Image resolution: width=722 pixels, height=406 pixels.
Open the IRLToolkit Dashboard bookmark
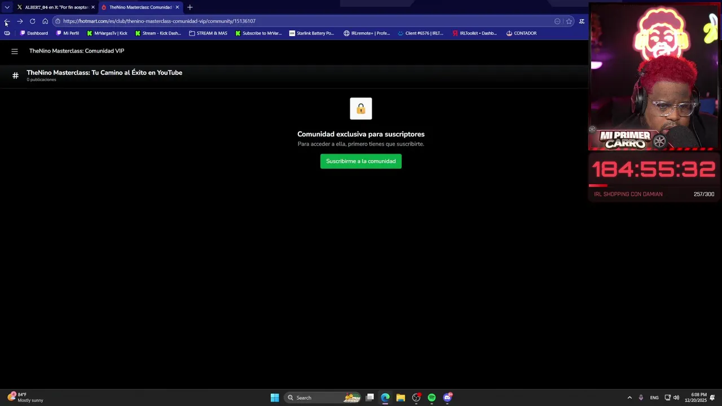point(474,33)
